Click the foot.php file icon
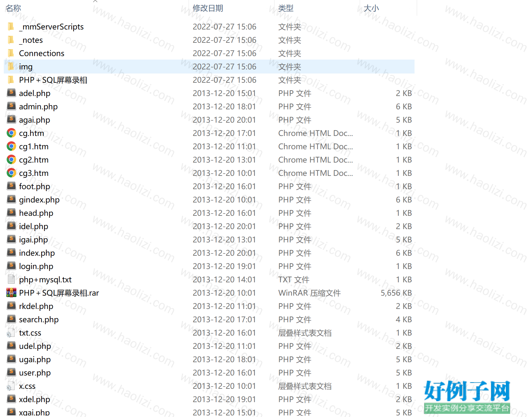This screenshot has height=417, width=528. click(x=11, y=186)
